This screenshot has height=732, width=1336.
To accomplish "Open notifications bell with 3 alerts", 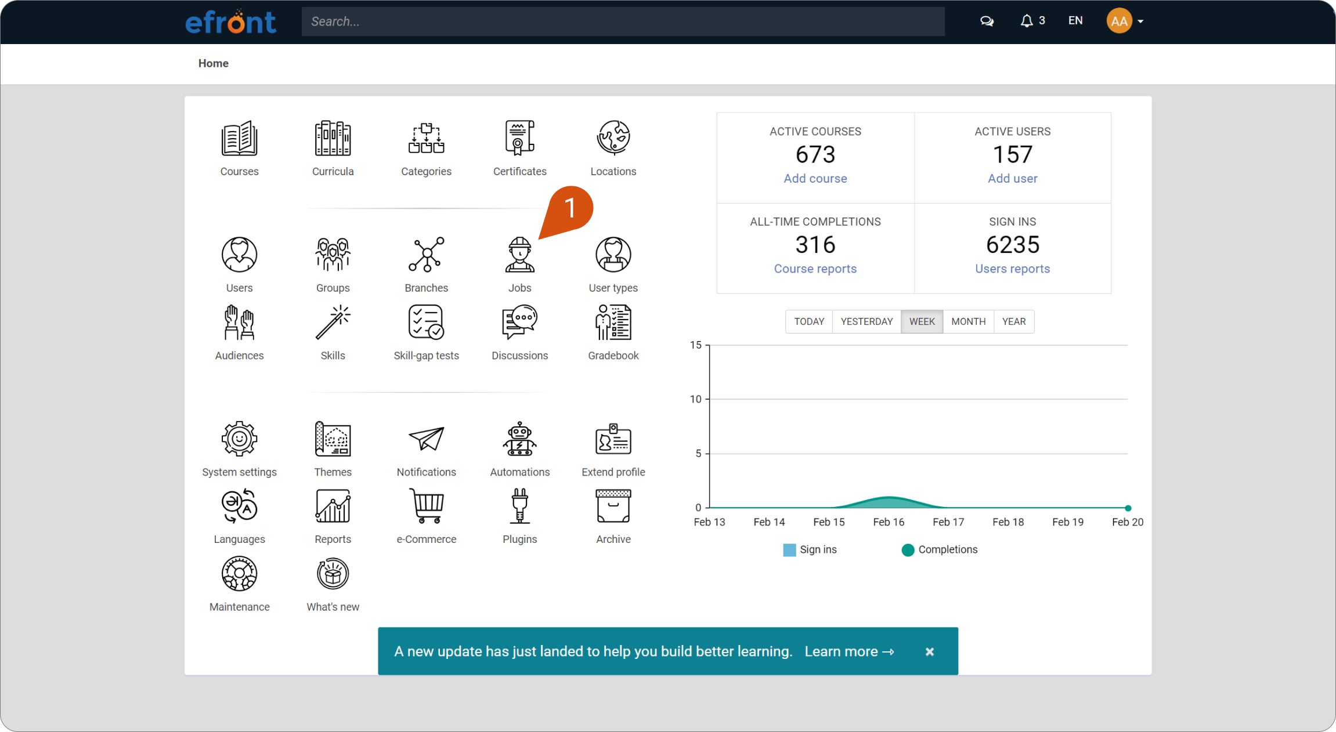I will (1032, 21).
